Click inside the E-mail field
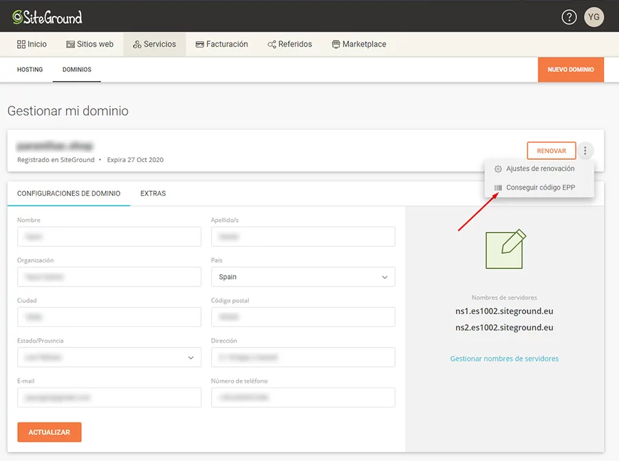This screenshot has height=461, width=619. click(x=109, y=397)
